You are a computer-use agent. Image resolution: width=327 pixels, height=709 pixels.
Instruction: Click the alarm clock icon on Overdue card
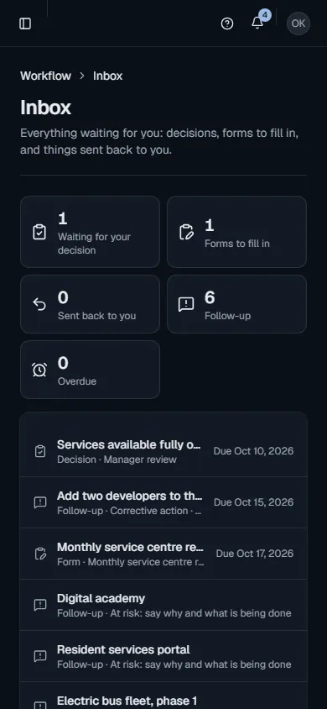pos(39,370)
